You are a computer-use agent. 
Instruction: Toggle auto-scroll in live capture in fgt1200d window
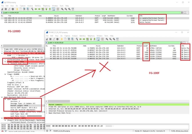(x=53, y=9)
